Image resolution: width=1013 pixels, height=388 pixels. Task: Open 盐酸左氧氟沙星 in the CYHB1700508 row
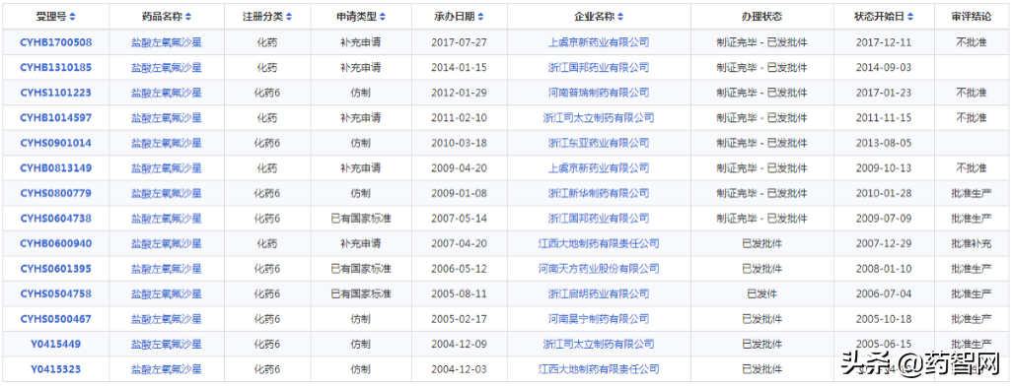pos(167,42)
